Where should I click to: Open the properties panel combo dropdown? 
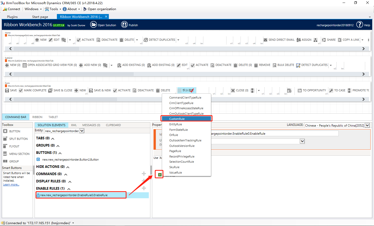(x=302, y=141)
